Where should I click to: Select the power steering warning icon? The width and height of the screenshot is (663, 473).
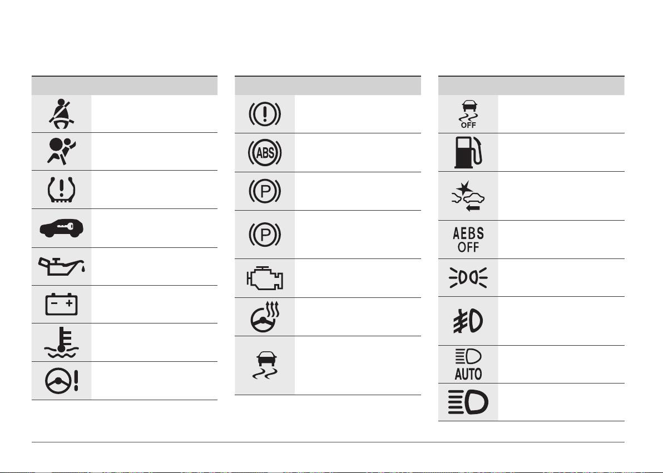[x=61, y=380]
